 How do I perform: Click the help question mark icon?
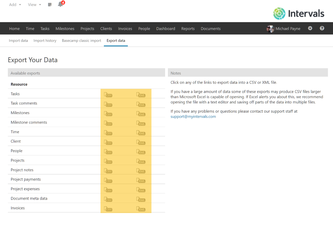(322, 28)
